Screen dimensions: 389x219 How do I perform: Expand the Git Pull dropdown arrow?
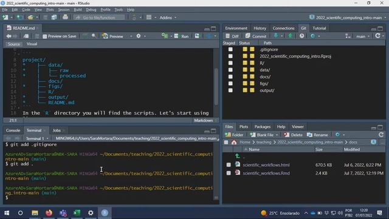point(282,36)
